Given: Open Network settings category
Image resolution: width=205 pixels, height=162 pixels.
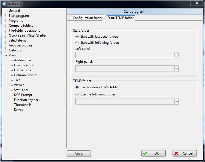Looking at the screenshot, I should tap(15, 50).
